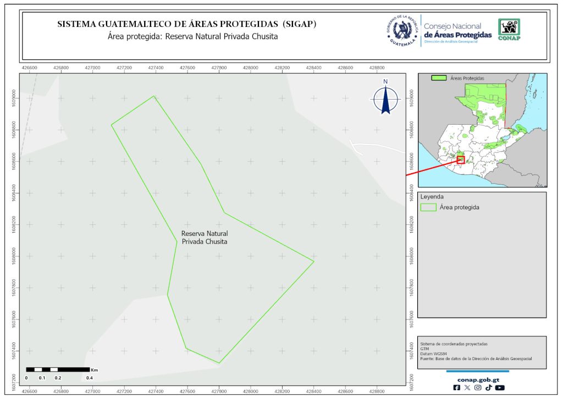Click the map scale bar in Km
The height and width of the screenshot is (398, 563).
pyautogui.click(x=58, y=369)
